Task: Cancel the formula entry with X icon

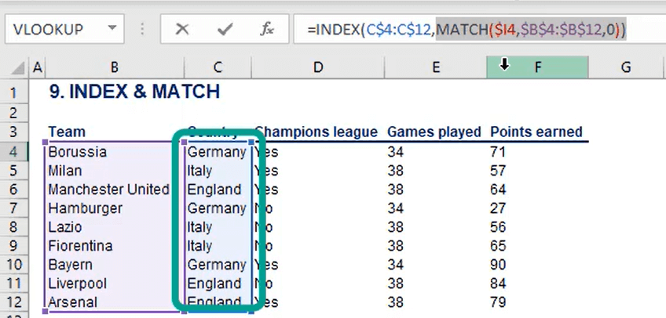Action: [x=182, y=29]
